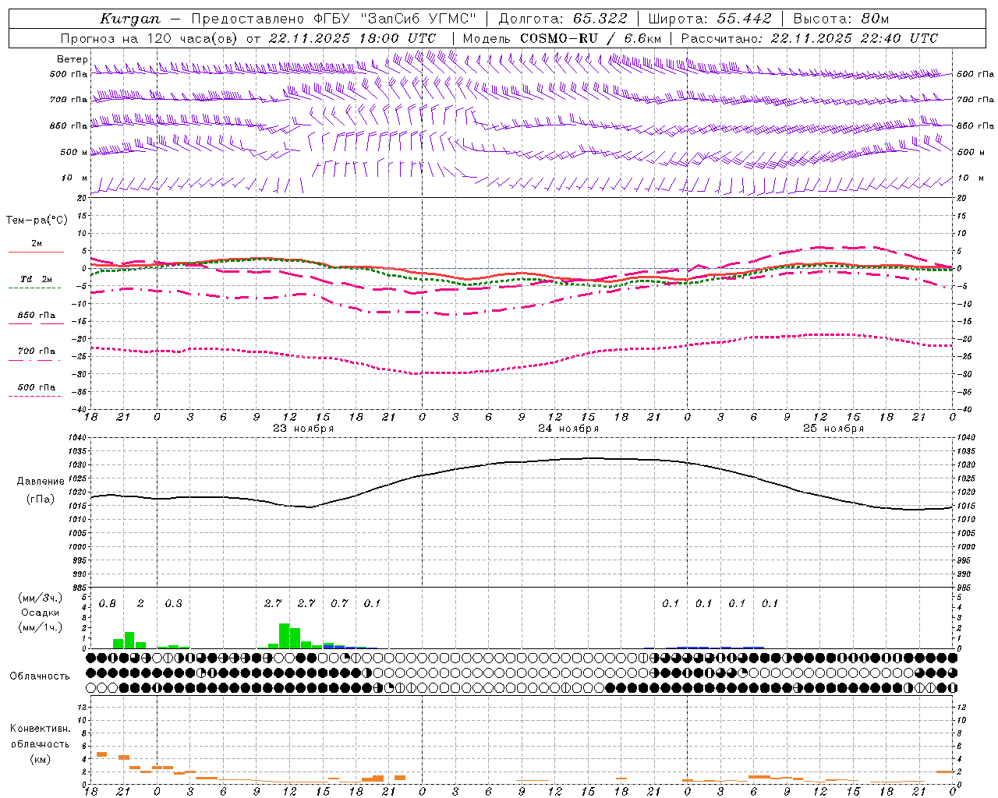
Task: Click the Конвективн. облачность label
Action: click(x=40, y=743)
